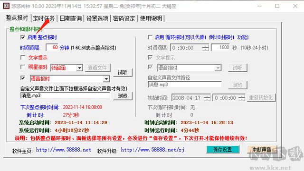Open the 日期查询 tab

[71, 18]
